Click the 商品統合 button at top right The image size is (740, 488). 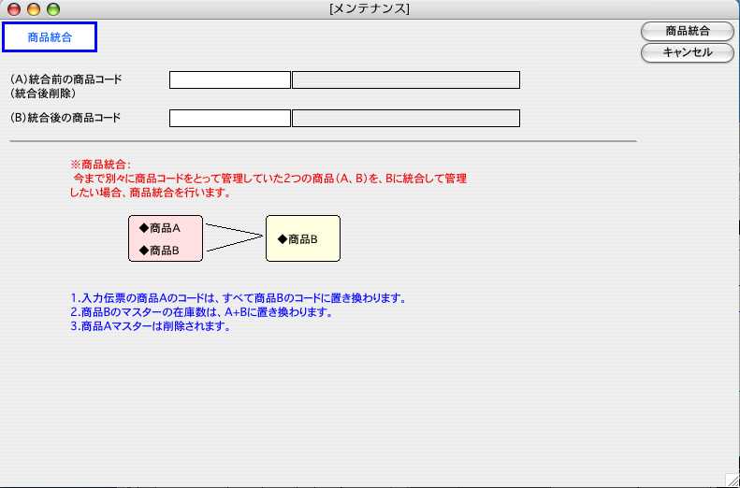tap(687, 31)
